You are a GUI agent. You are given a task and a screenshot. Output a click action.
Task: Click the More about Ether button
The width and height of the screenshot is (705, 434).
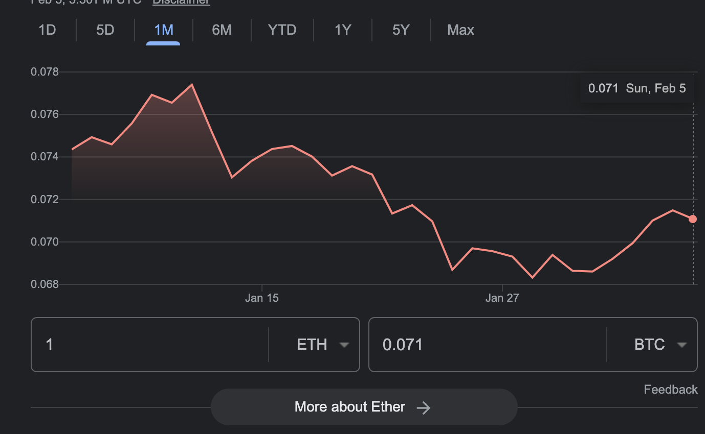pyautogui.click(x=364, y=407)
